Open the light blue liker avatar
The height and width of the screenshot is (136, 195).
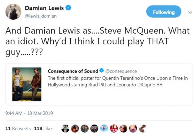(104, 129)
